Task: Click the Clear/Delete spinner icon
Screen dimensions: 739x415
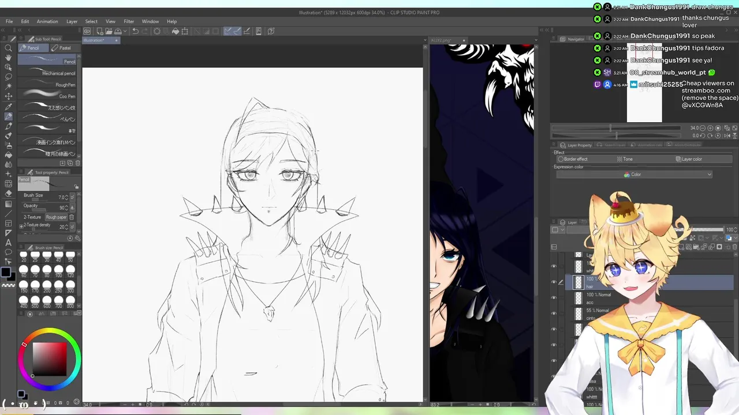Action: point(156,31)
